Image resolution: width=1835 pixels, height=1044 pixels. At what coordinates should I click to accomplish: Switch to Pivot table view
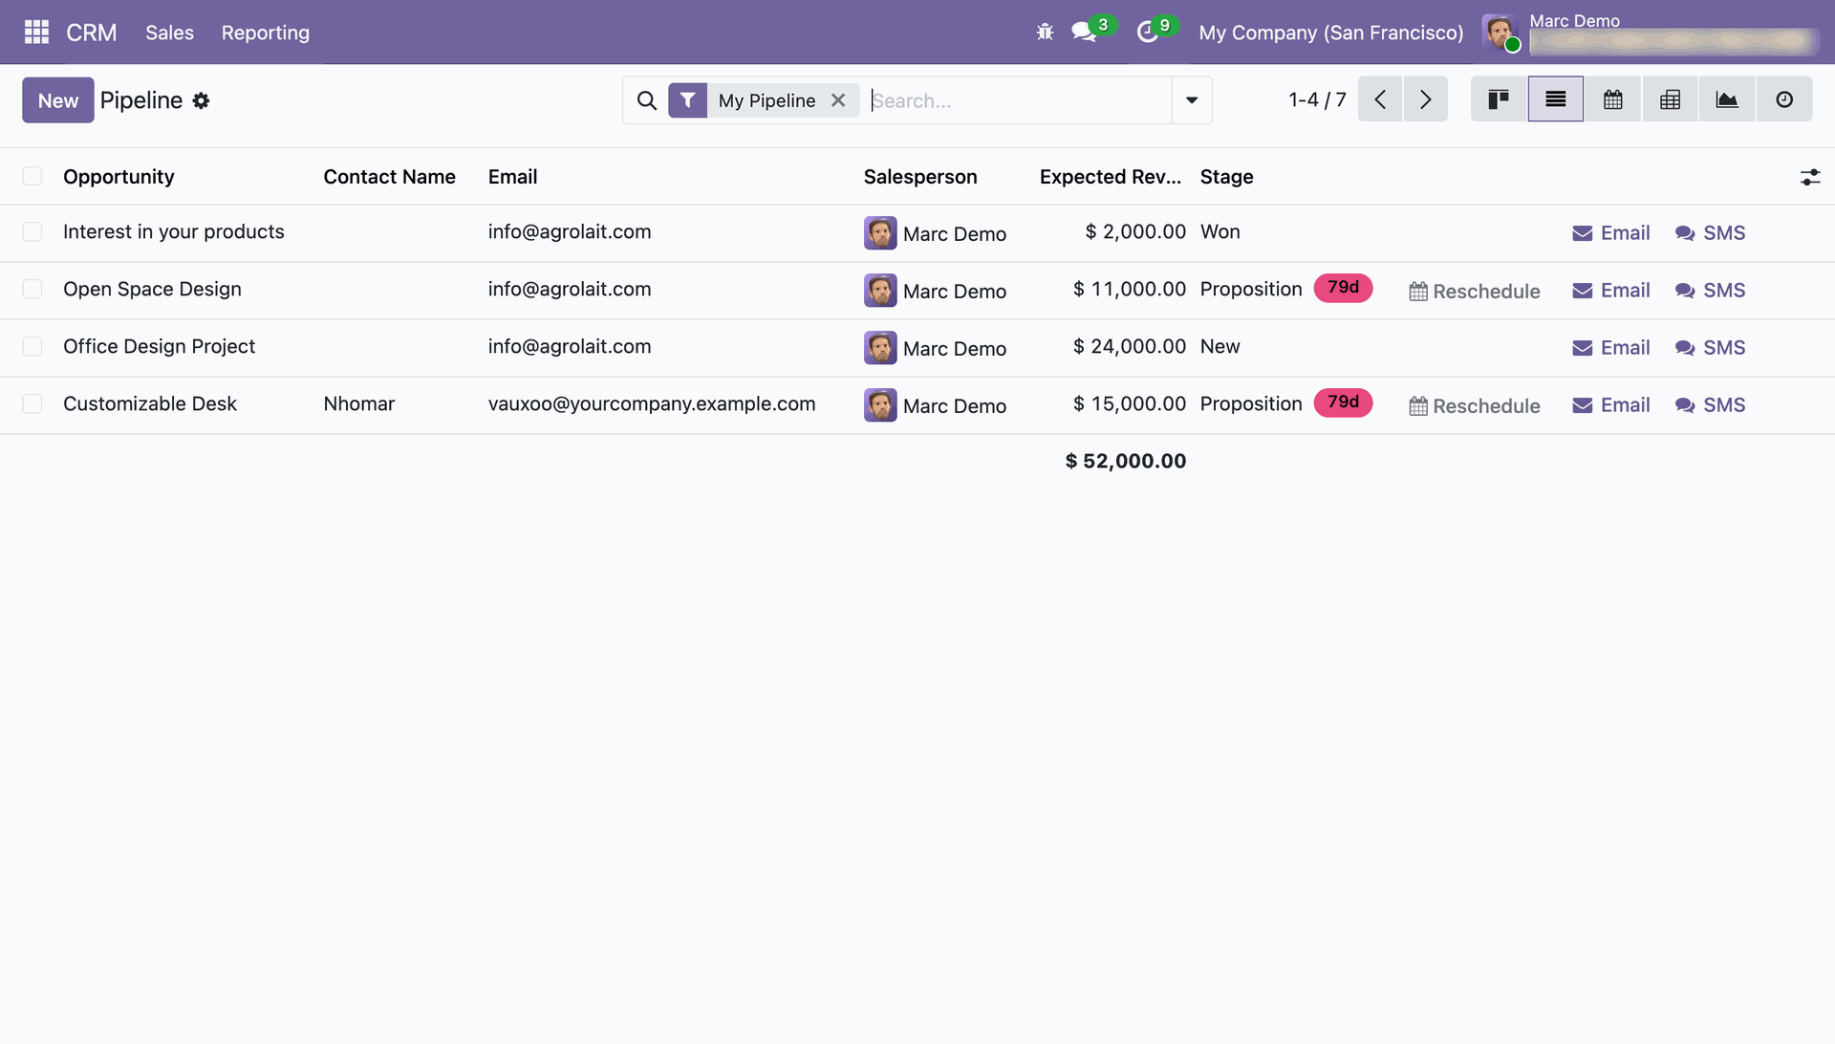(x=1670, y=99)
